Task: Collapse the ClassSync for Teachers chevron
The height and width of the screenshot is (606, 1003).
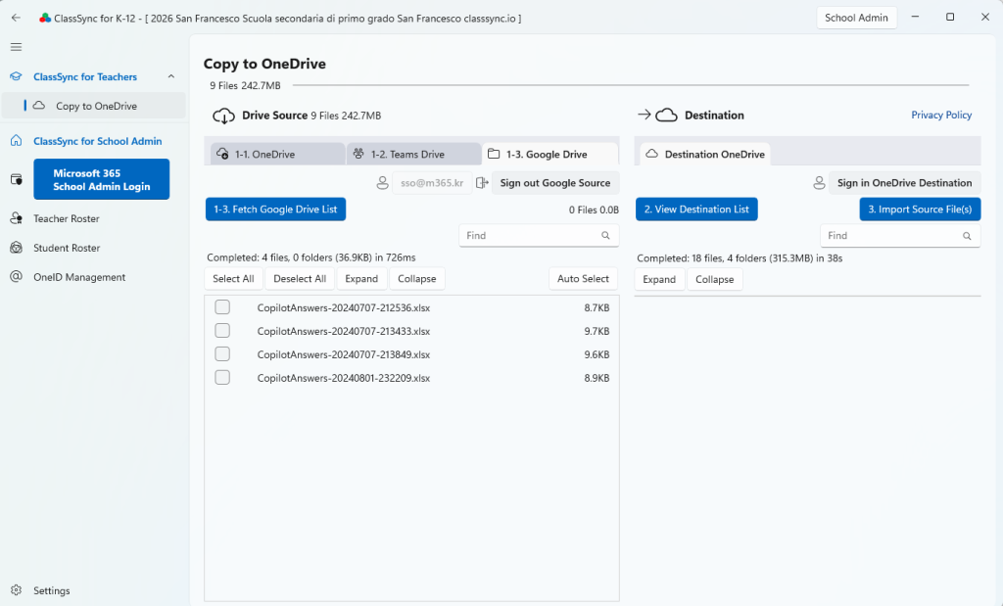Action: [x=170, y=76]
